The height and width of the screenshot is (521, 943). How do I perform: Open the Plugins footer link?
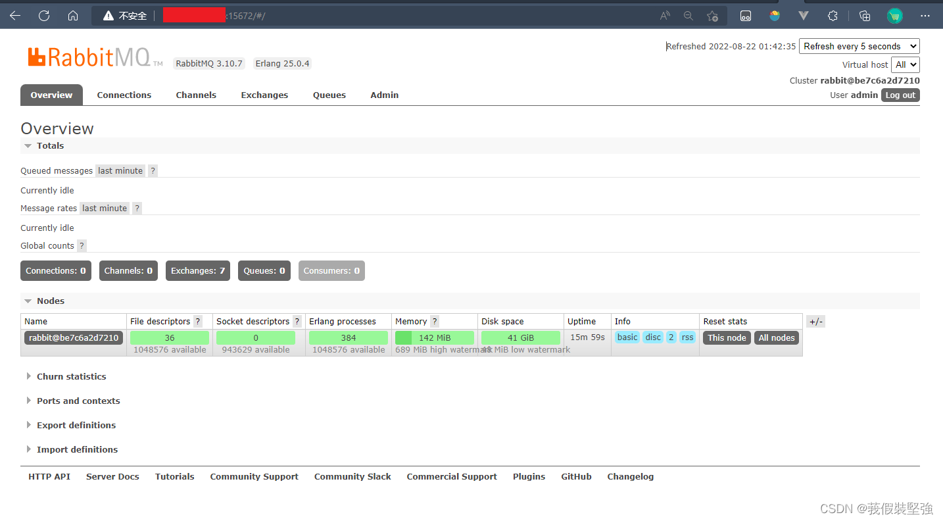point(529,476)
